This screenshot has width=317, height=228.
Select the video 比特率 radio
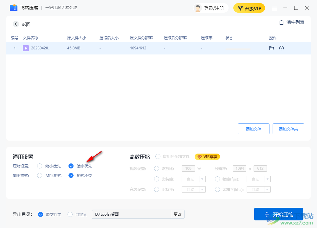coord(157,179)
